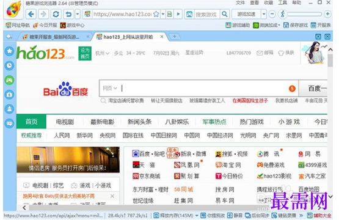Image resolution: width=339 pixels, height=220 pixels.
Task: Close the hao123 tab
Action: coord(161,37)
